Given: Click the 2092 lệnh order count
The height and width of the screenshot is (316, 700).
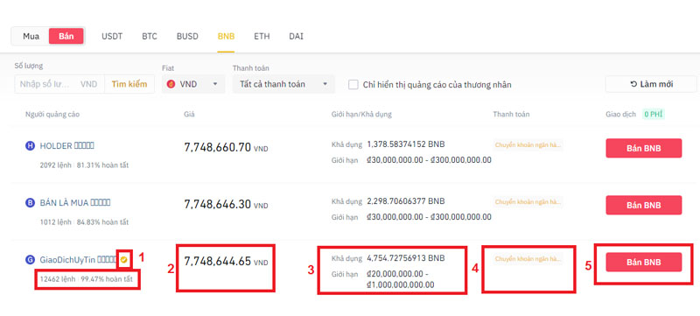Looking at the screenshot, I should pyautogui.click(x=55, y=165).
